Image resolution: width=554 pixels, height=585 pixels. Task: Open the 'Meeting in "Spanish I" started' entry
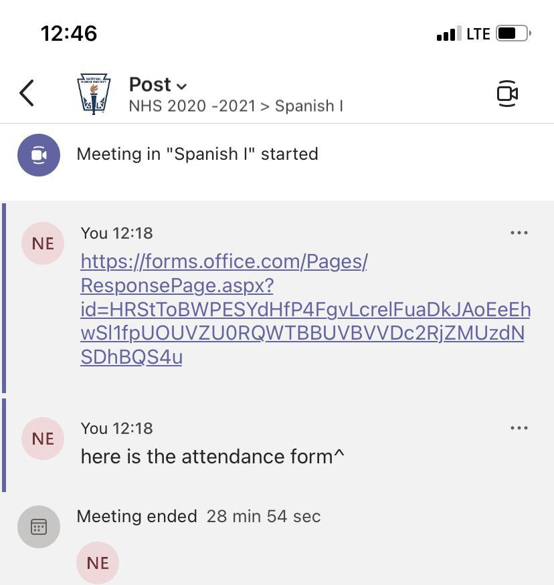[x=197, y=154]
